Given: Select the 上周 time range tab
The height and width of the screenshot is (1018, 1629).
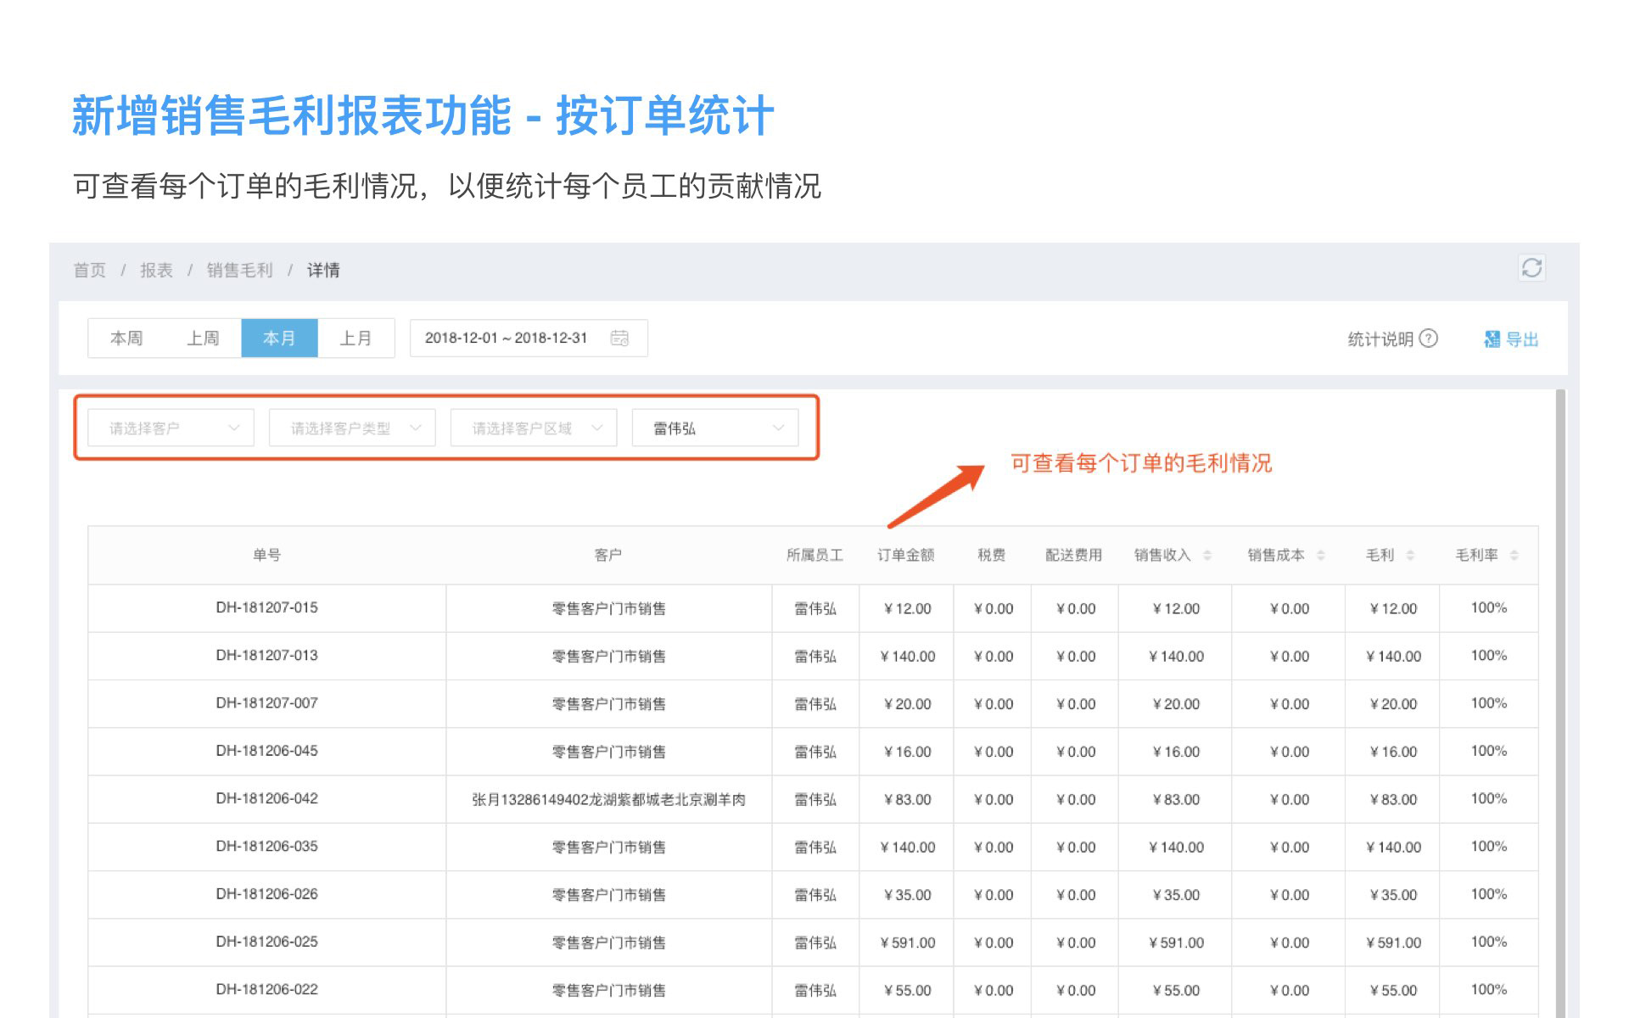Looking at the screenshot, I should click(x=203, y=338).
